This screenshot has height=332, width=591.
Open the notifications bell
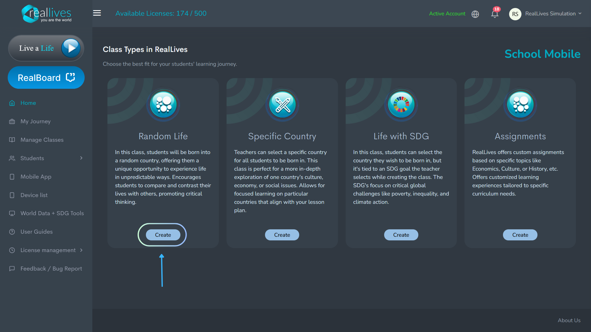point(495,14)
